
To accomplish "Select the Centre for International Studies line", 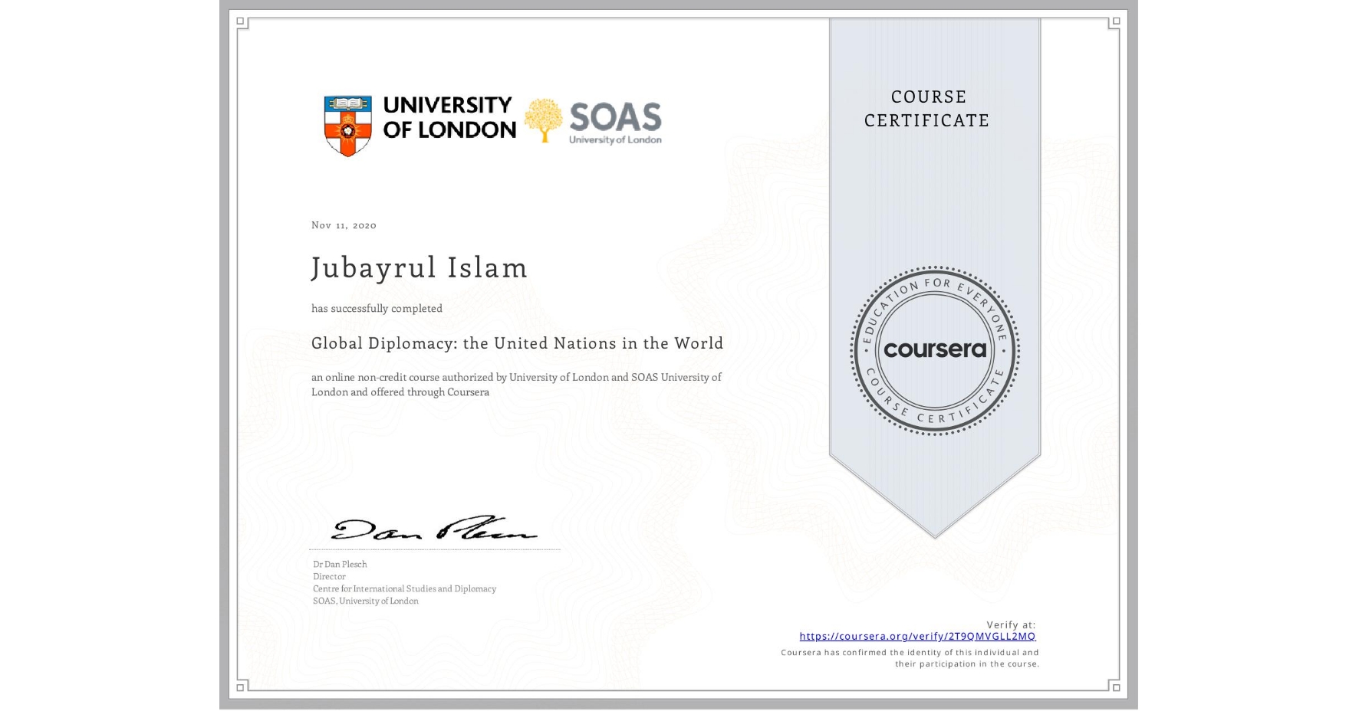I will click(x=403, y=588).
